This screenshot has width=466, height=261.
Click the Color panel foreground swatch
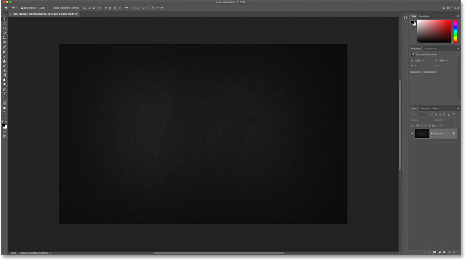(413, 22)
